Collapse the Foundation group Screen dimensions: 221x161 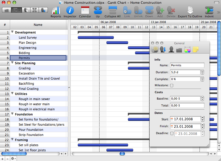click(x=12, y=114)
